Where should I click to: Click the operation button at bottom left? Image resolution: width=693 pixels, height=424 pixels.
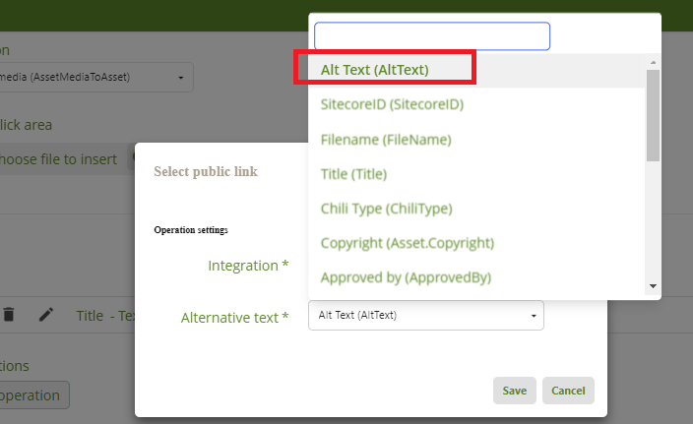33,395
